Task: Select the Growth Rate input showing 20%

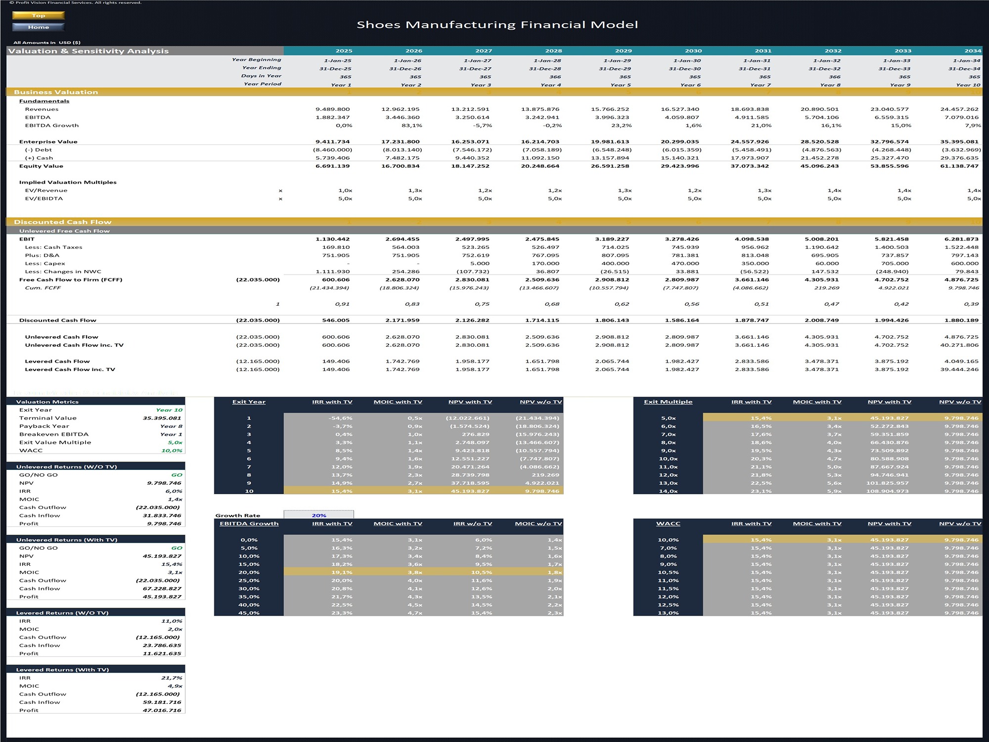Action: click(319, 515)
